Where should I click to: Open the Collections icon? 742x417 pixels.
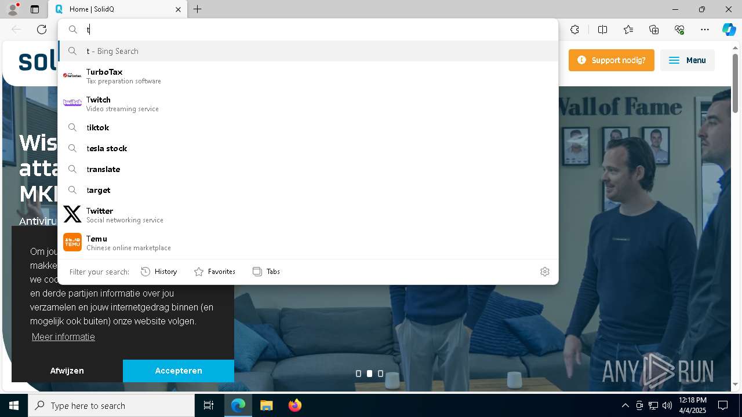654,30
